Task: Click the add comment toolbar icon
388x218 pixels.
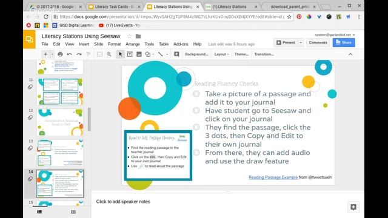Action: [x=176, y=54]
